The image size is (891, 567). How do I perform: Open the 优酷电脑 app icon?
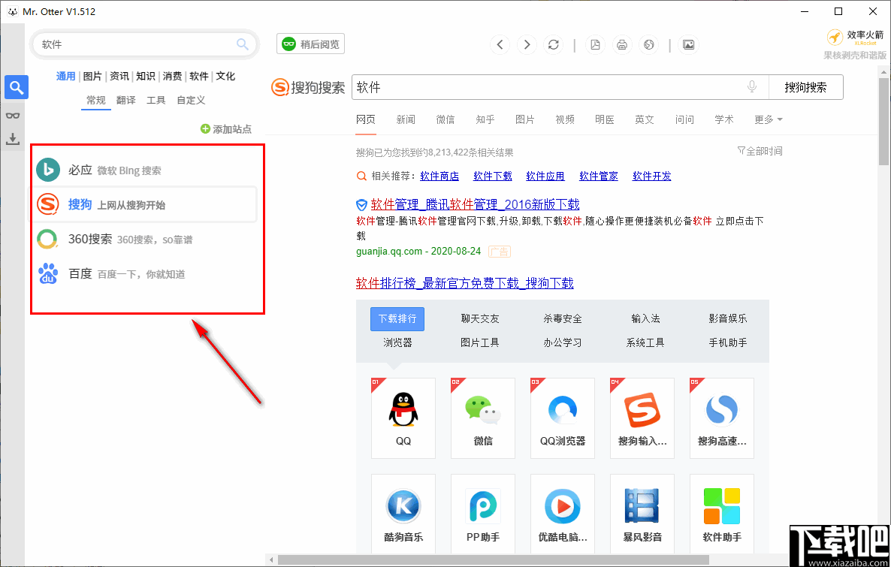[563, 506]
